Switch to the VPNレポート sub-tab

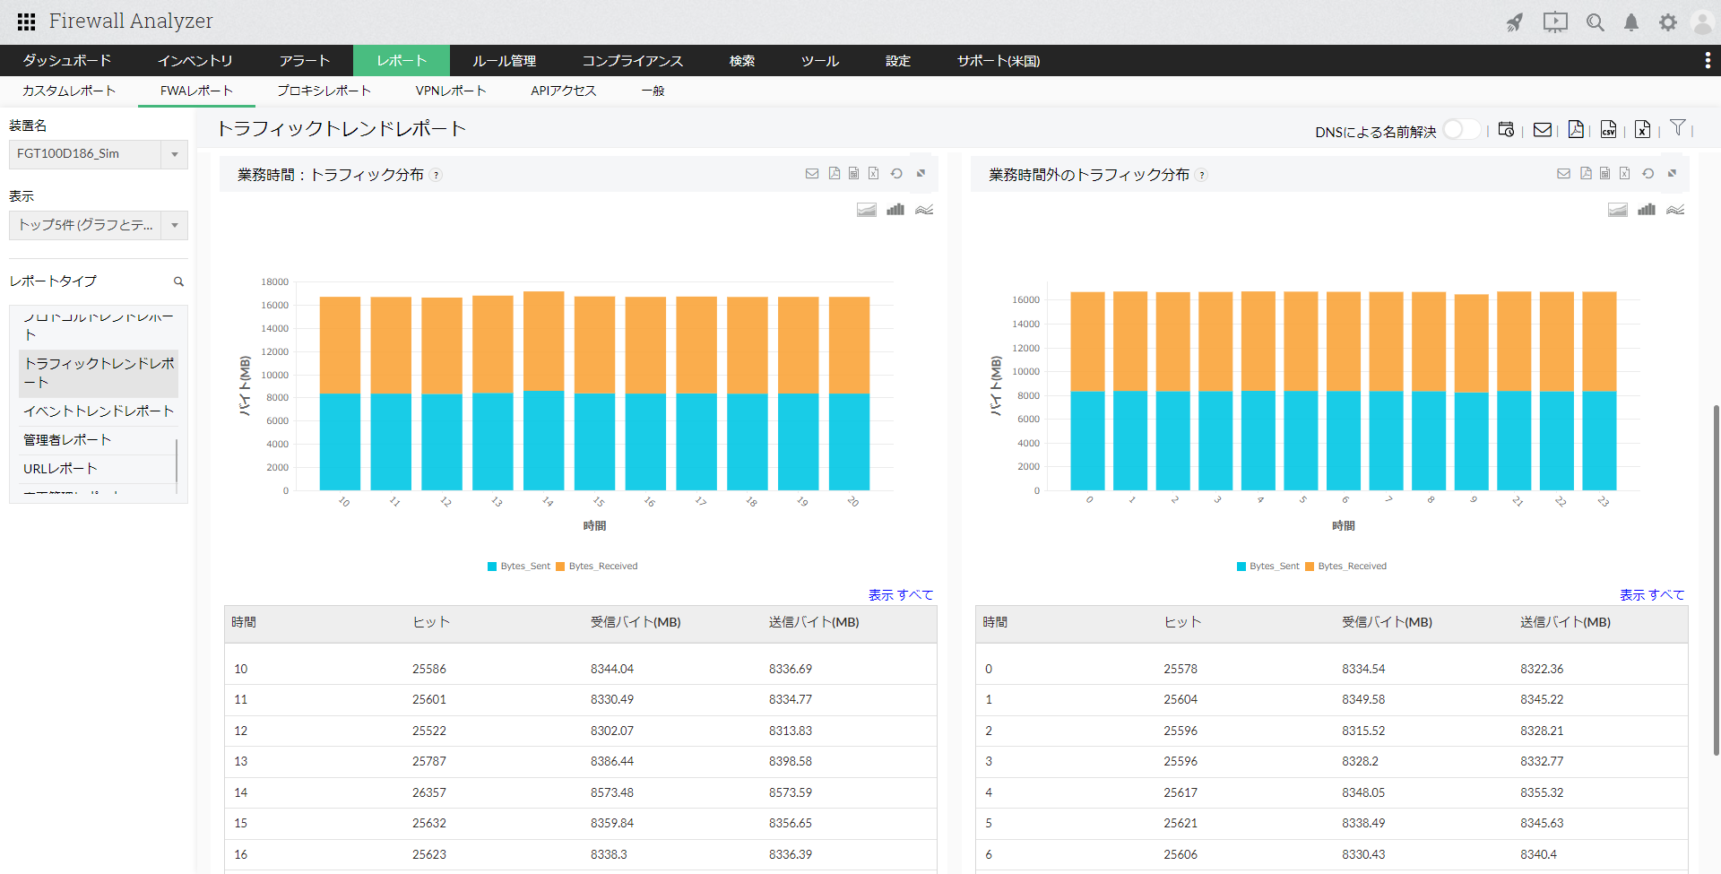coord(450,91)
